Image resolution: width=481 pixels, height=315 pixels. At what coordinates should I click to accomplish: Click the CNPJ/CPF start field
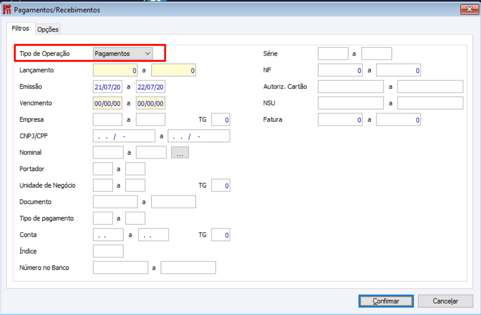click(x=124, y=136)
